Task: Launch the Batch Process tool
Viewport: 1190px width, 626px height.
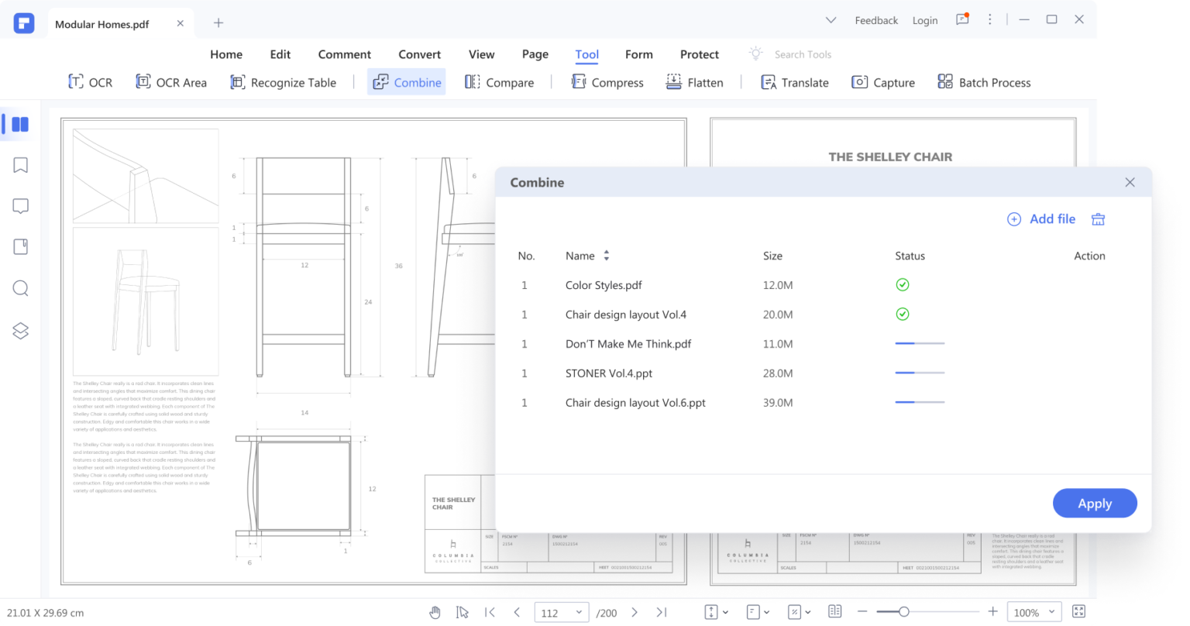Action: click(x=983, y=82)
